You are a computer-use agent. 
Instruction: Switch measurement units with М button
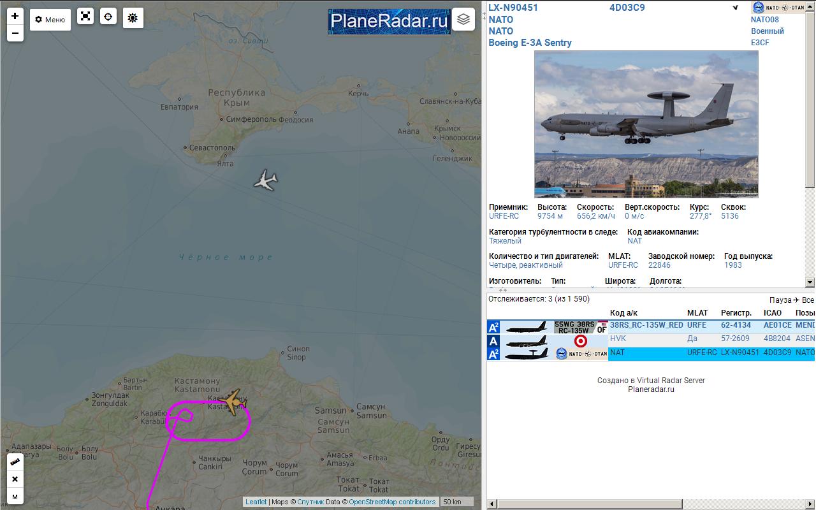[15, 497]
